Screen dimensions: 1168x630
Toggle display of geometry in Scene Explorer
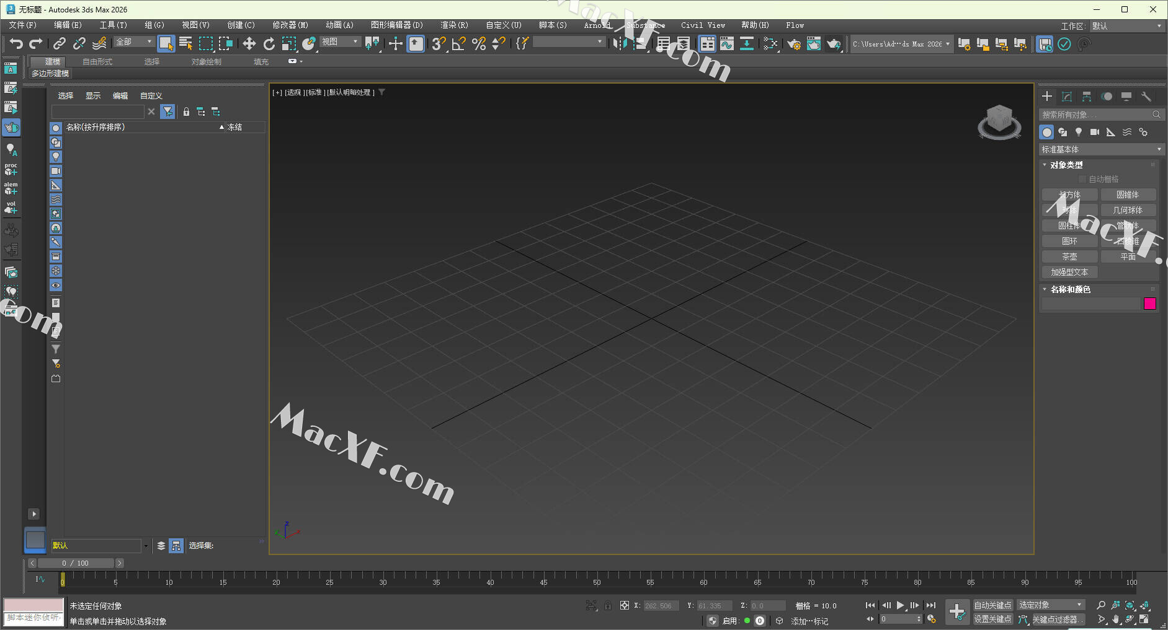56,128
